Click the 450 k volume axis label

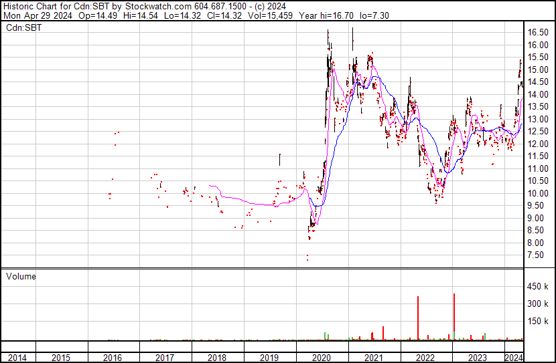[x=538, y=286]
